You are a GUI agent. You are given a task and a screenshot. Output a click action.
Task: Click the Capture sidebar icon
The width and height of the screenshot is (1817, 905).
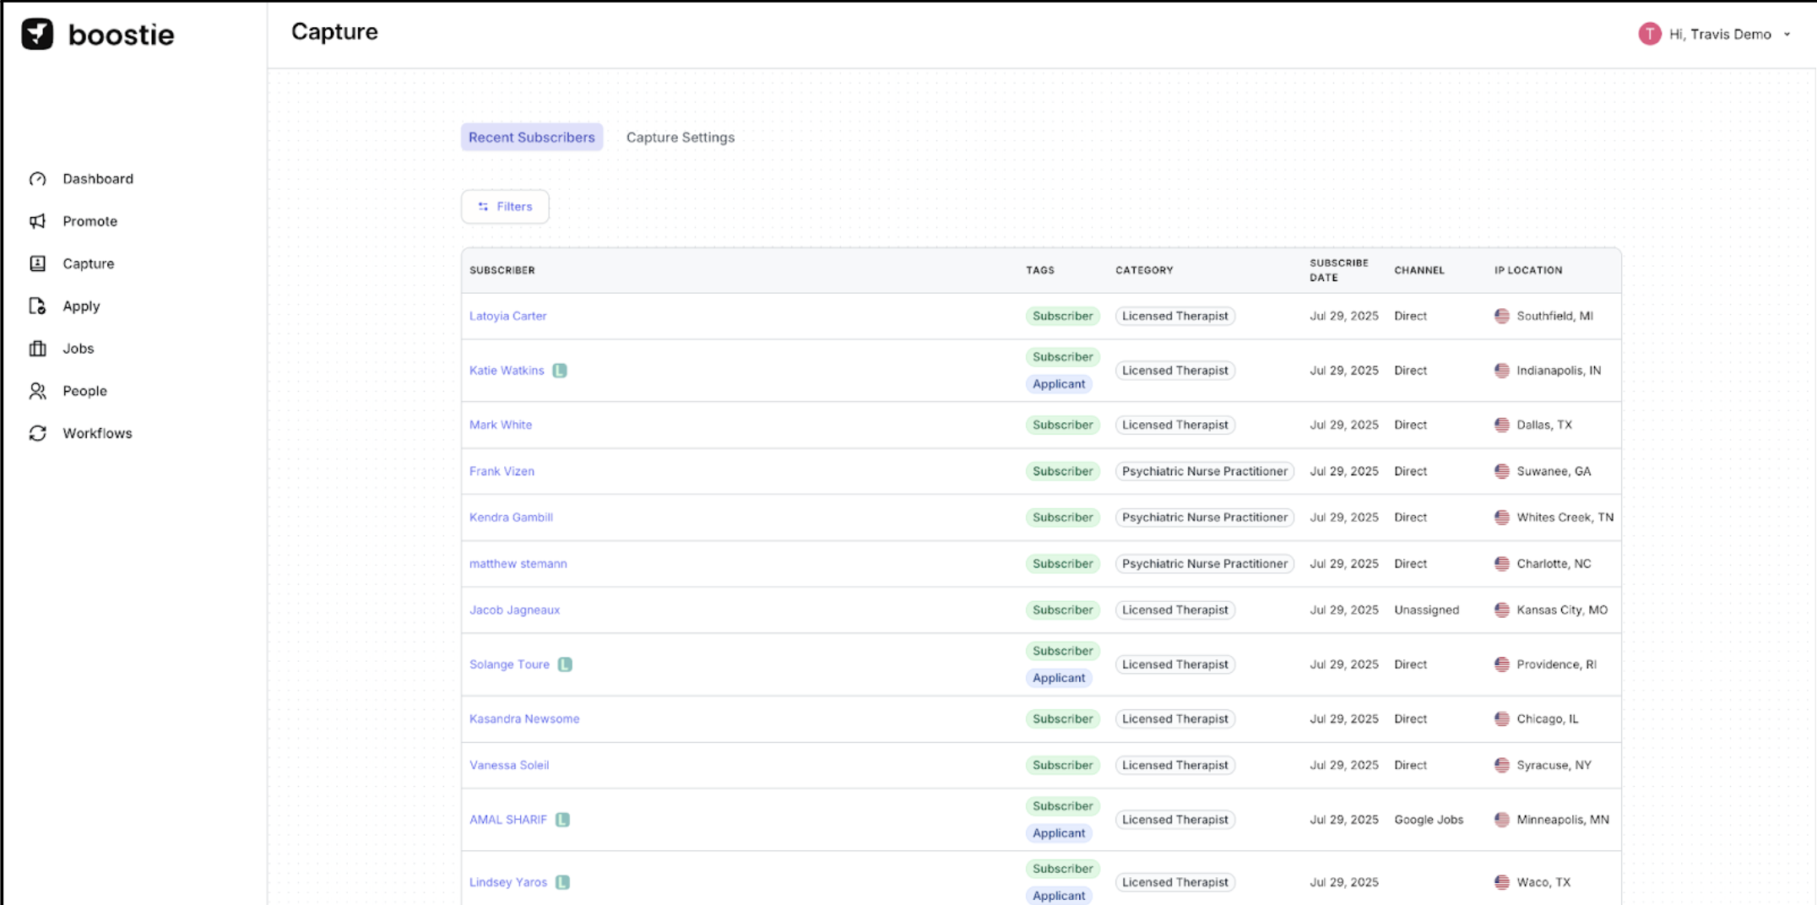coord(38,263)
